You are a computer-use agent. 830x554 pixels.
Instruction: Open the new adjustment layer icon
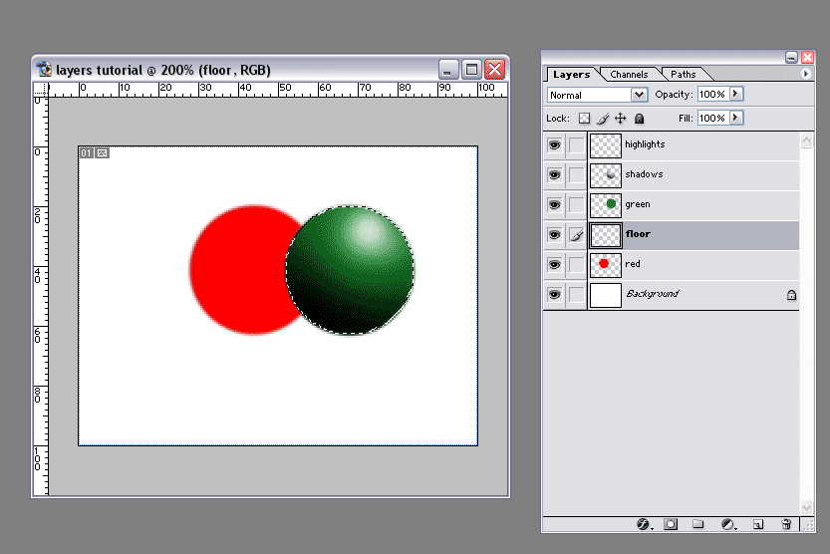[x=728, y=524]
